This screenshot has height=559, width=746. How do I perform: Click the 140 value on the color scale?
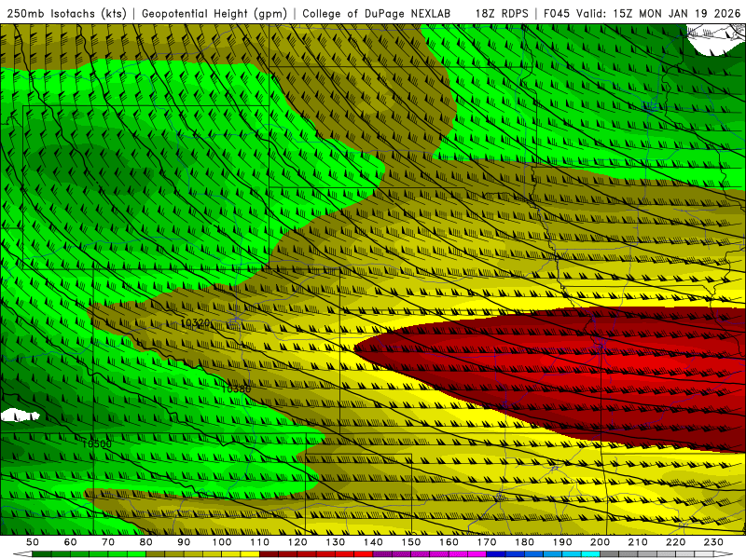373,542
